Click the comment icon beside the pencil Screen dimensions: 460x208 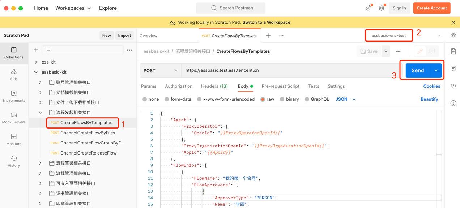[x=432, y=51]
